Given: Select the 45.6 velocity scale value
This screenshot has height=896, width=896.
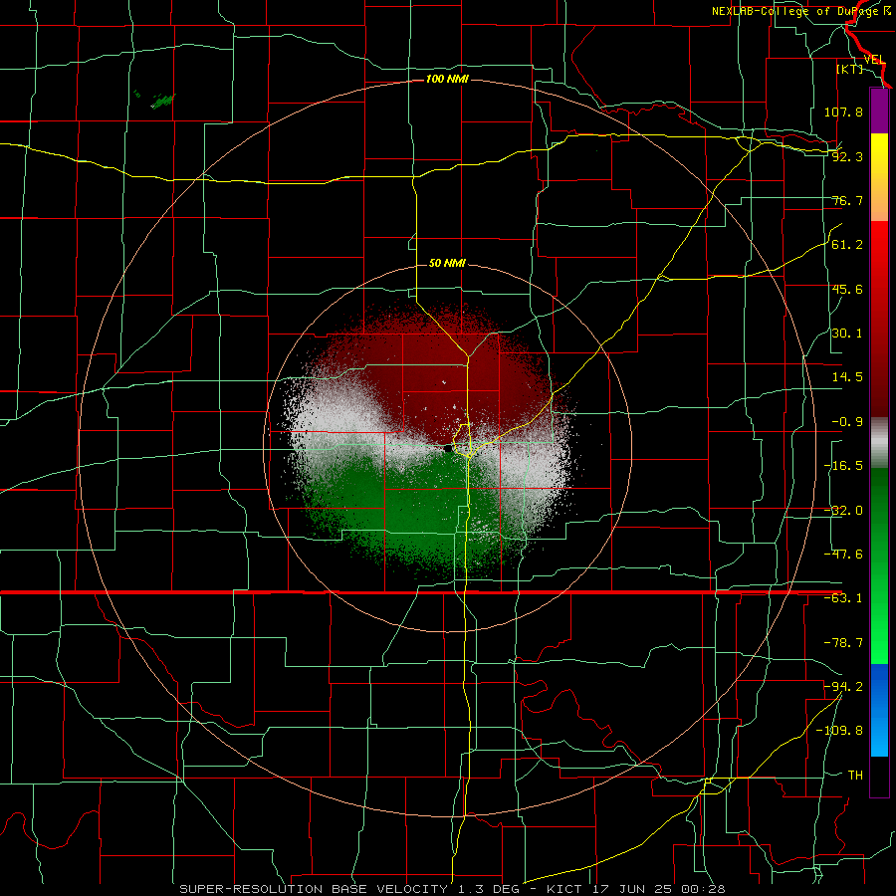Looking at the screenshot, I should pos(847,289).
